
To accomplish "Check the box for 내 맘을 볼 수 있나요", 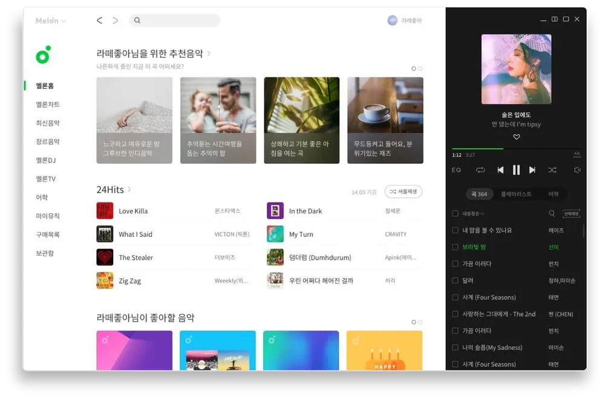I will pyautogui.click(x=456, y=230).
